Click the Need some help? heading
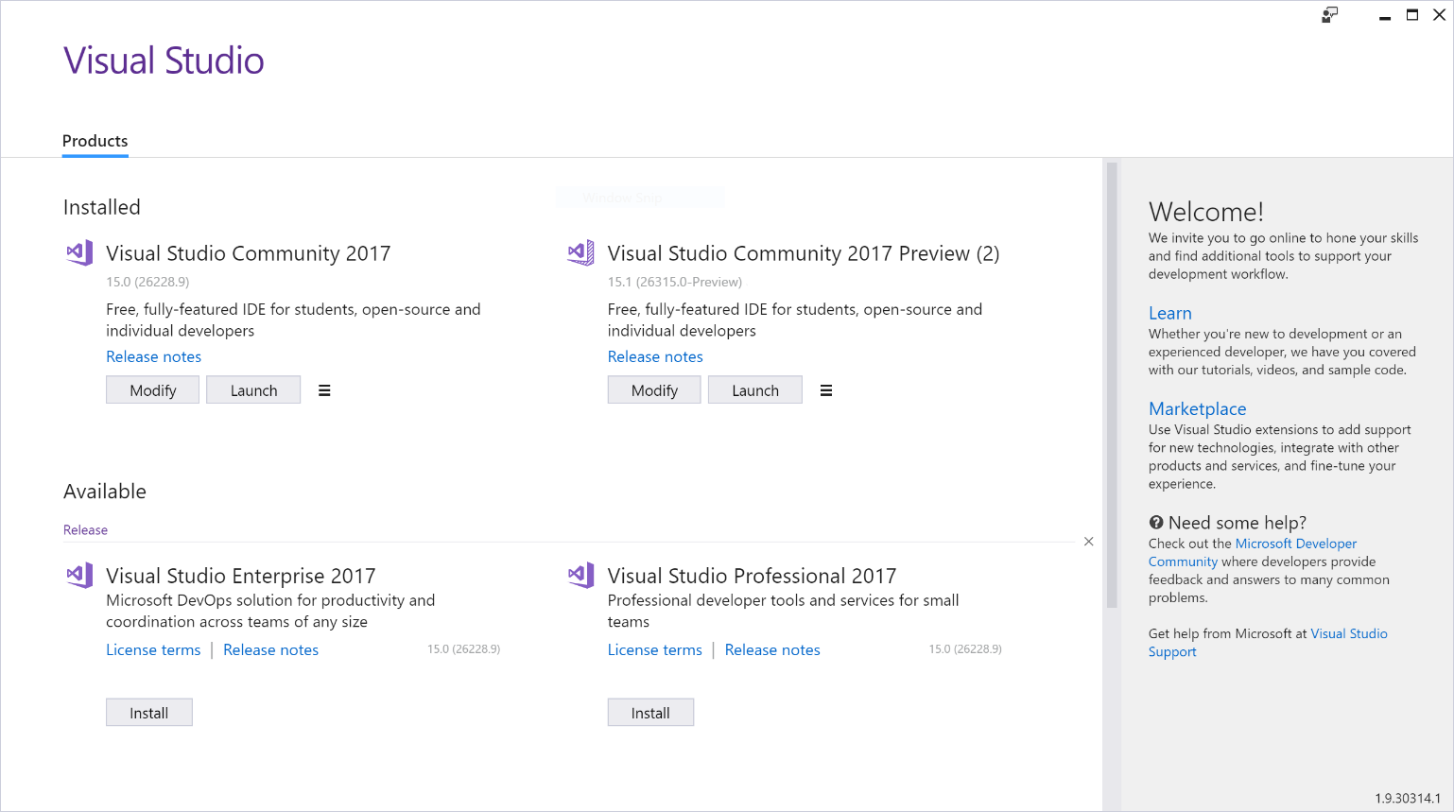 pyautogui.click(x=1238, y=523)
